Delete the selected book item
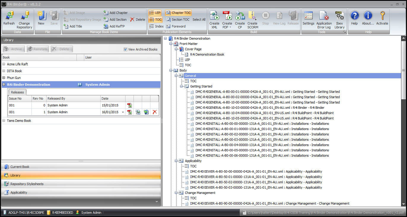Image resolution: width=407 pixels, height=217 pixels. 137,20
